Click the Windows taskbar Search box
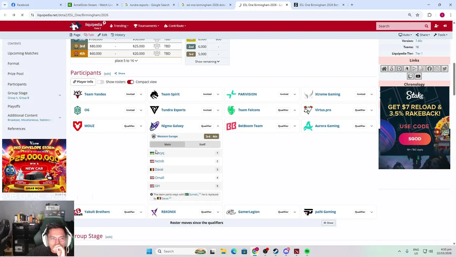The image size is (456, 257). tap(181, 251)
